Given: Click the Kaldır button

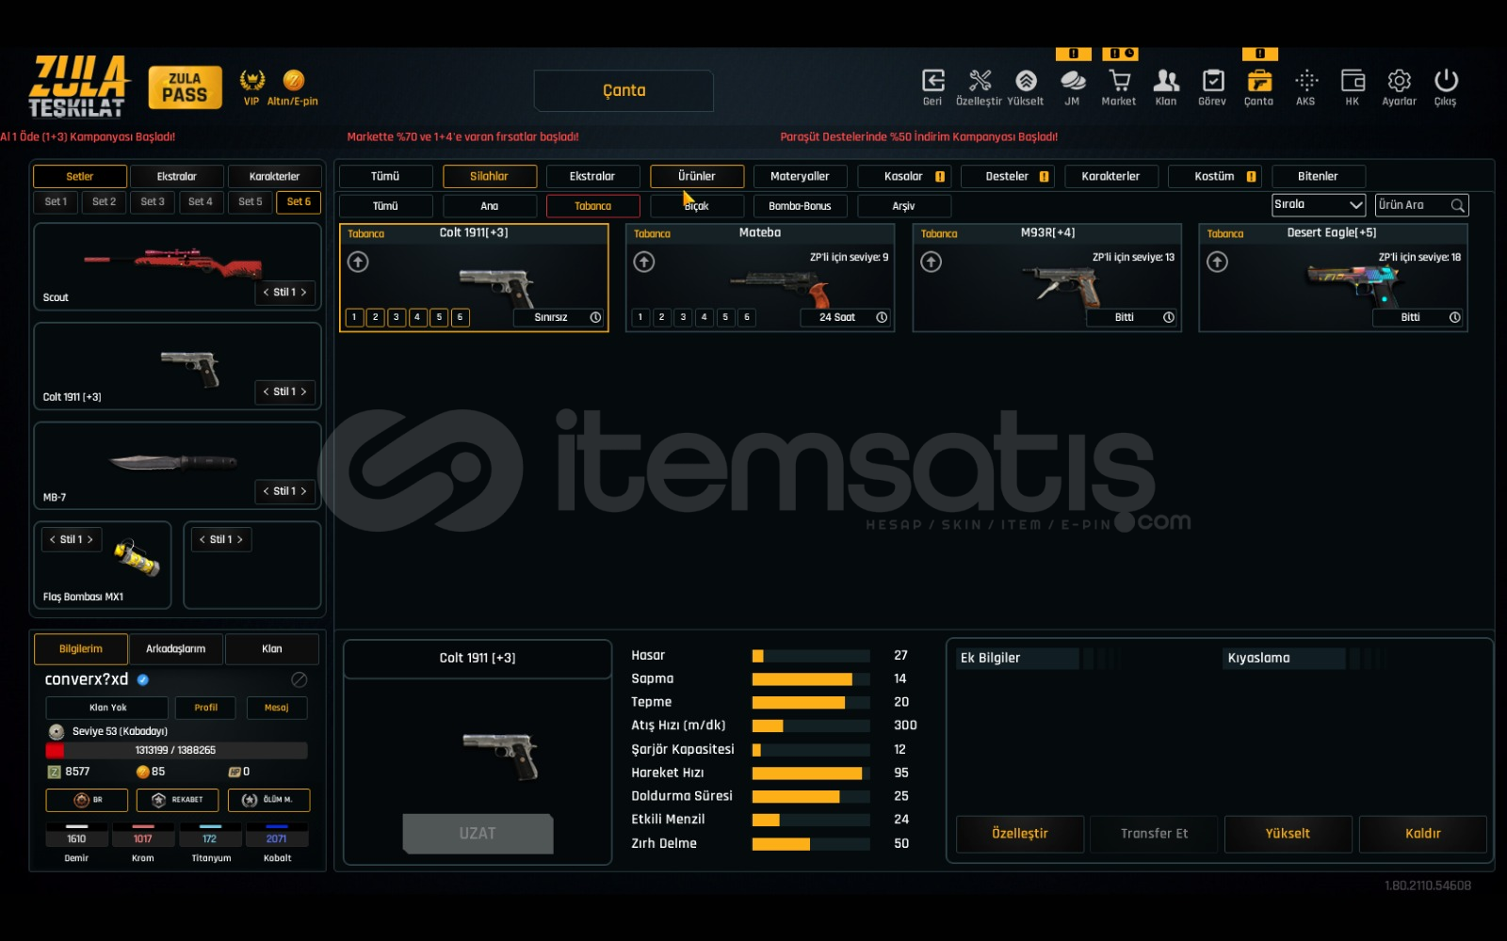Looking at the screenshot, I should point(1423,834).
